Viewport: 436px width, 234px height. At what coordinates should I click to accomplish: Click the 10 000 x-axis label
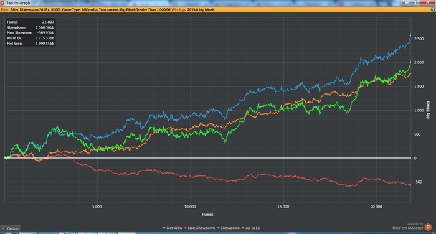tap(190, 207)
